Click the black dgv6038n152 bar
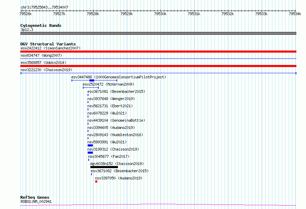The height and width of the screenshot is (209, 306). coord(104,167)
